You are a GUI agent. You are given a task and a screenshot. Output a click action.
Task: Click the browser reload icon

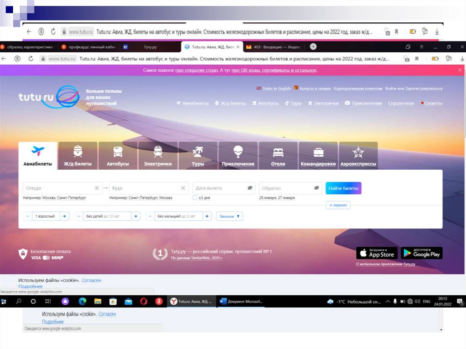[x=31, y=59]
